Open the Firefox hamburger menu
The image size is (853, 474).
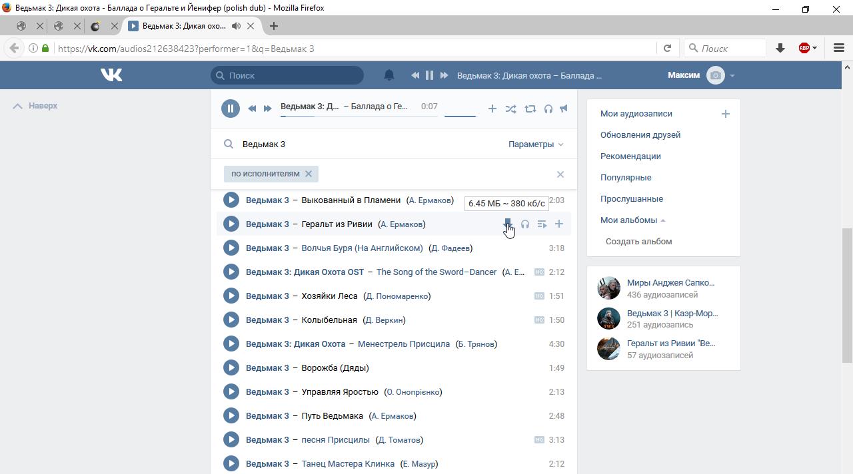pyautogui.click(x=839, y=48)
